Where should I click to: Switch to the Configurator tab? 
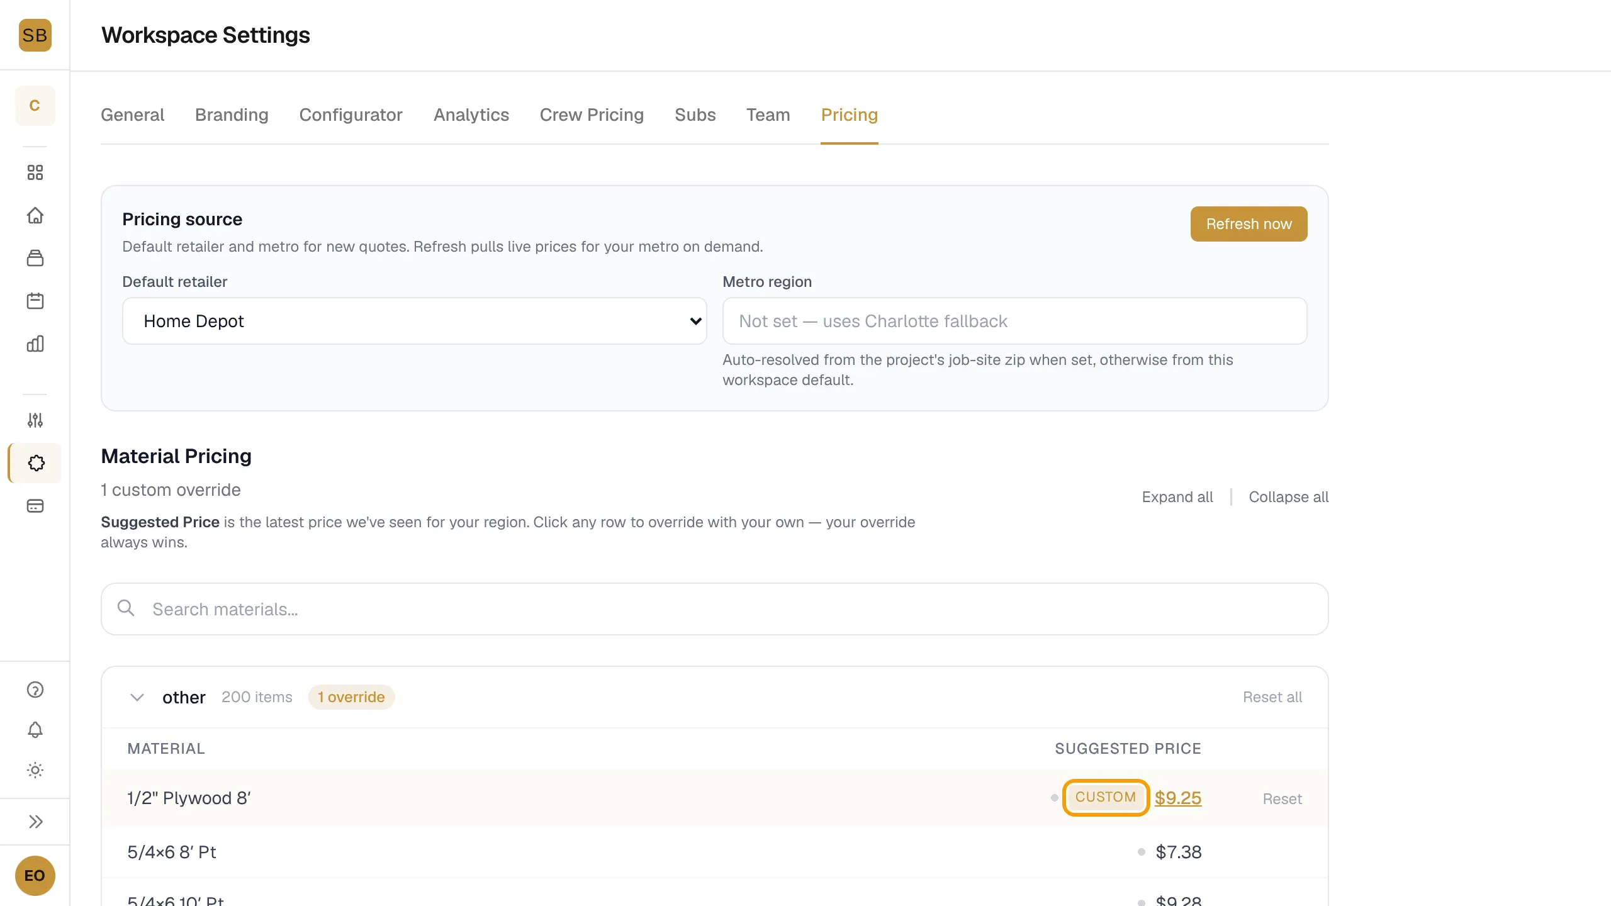[x=351, y=115]
